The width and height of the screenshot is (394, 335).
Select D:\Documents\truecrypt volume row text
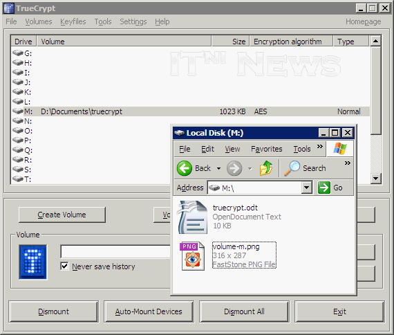(82, 111)
